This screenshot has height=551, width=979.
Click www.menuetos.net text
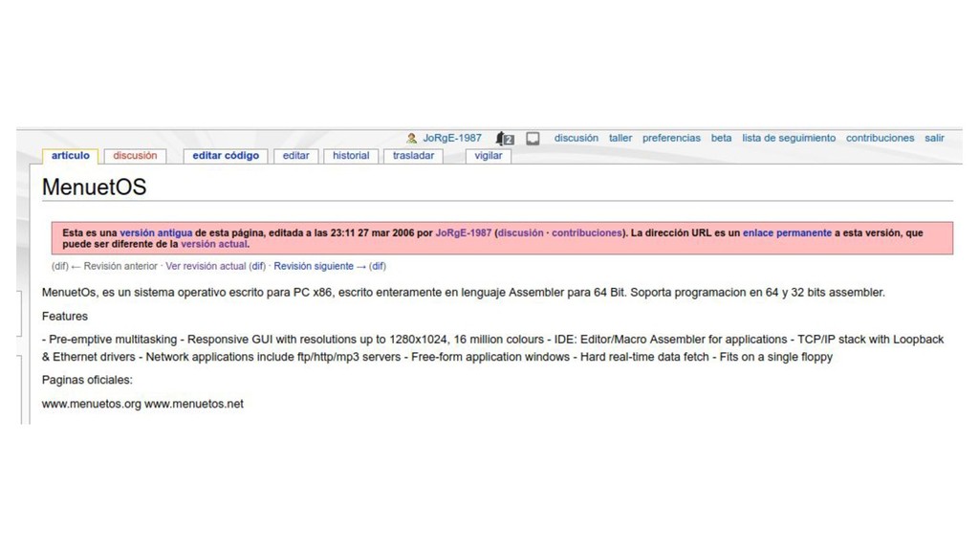[x=193, y=404]
